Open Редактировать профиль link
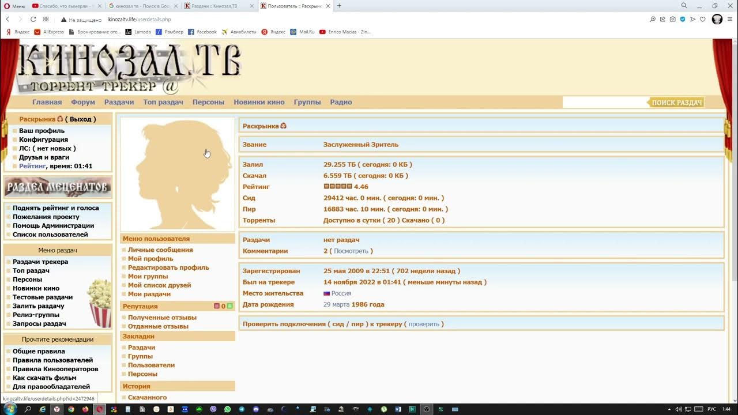The height and width of the screenshot is (415, 738). coord(168,267)
